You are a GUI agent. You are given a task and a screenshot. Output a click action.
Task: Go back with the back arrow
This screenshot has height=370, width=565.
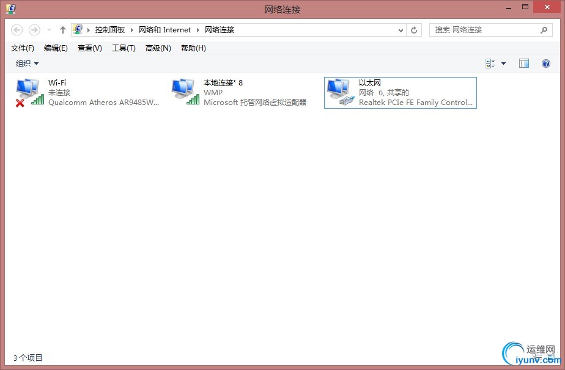(17, 30)
